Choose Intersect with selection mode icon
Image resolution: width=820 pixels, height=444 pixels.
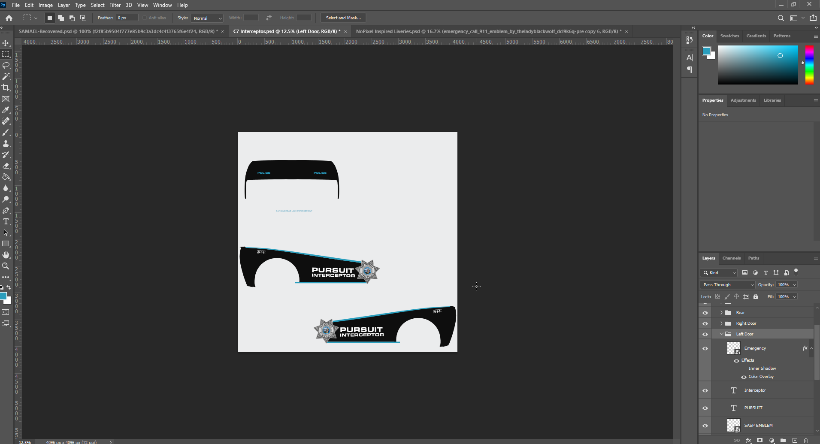tap(83, 18)
